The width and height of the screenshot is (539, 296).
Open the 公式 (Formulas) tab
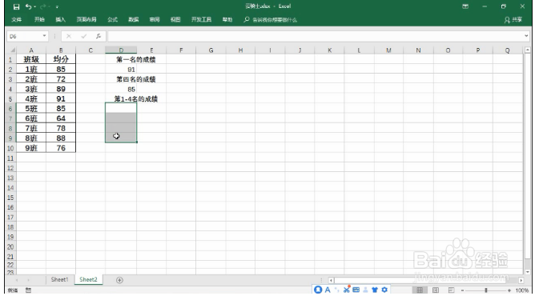click(x=112, y=19)
